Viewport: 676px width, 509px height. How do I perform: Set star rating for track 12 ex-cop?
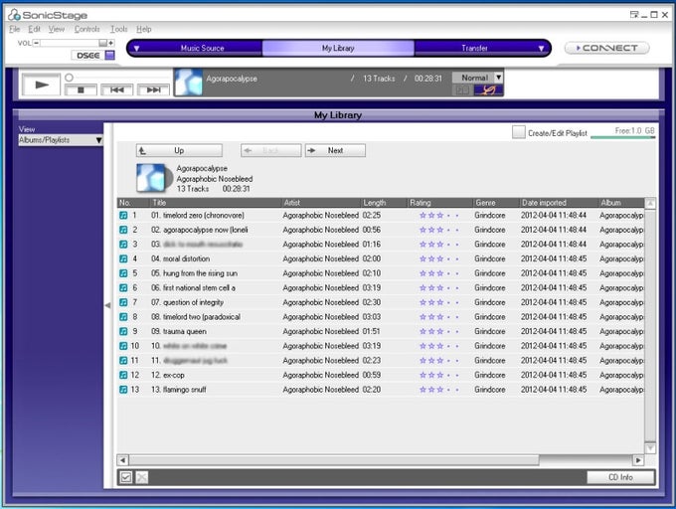[x=438, y=375]
